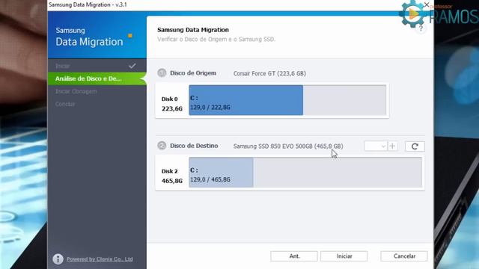479x269 pixels.
Task: Open the Powered by Clonix Co., Ltd link
Action: coord(100,259)
